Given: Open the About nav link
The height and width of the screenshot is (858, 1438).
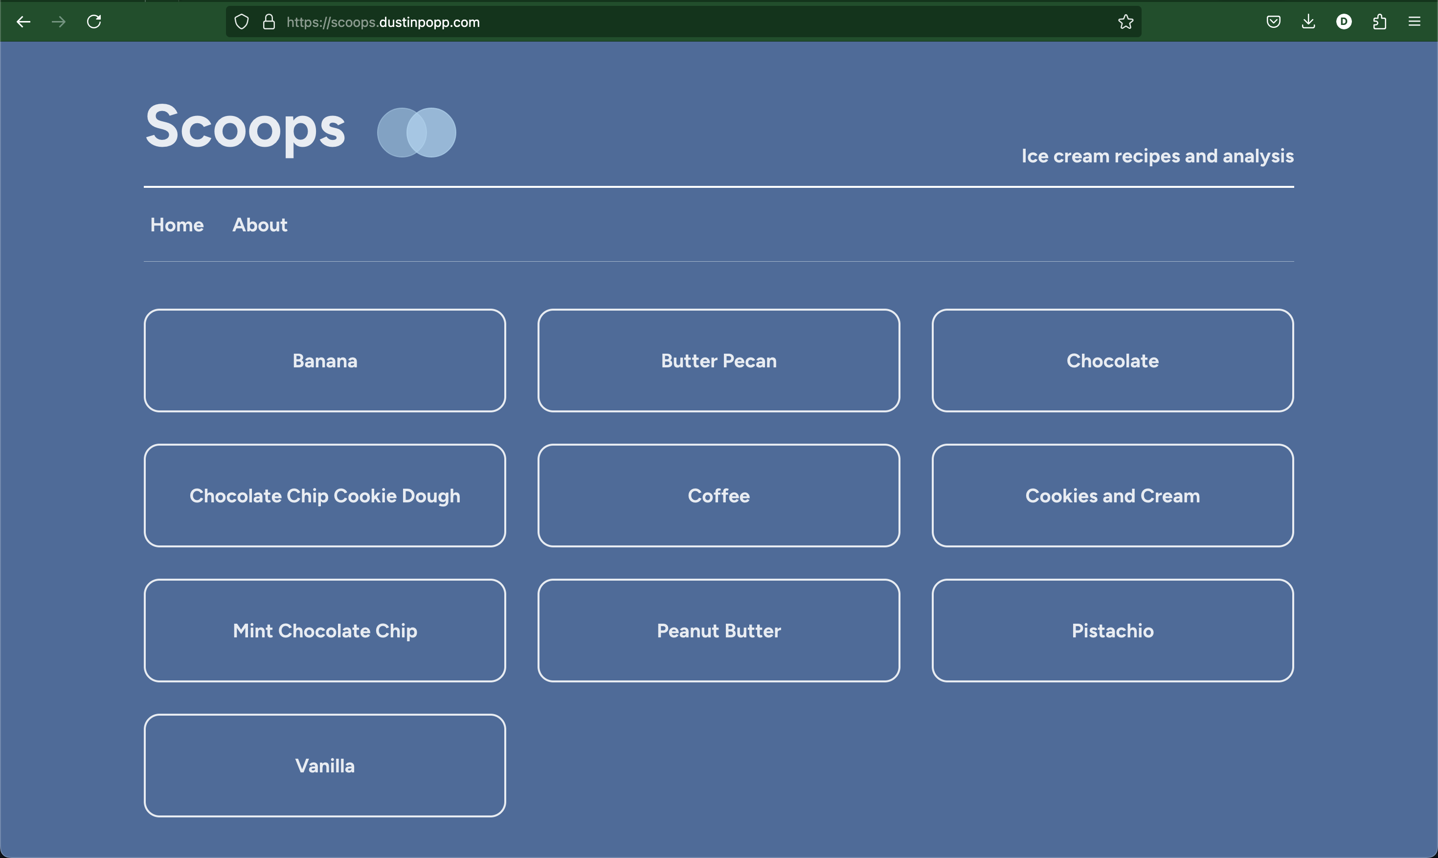Looking at the screenshot, I should pos(260,225).
